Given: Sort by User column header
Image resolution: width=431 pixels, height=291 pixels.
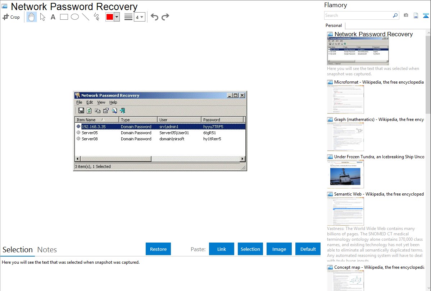Looking at the screenshot, I should click(x=179, y=120).
